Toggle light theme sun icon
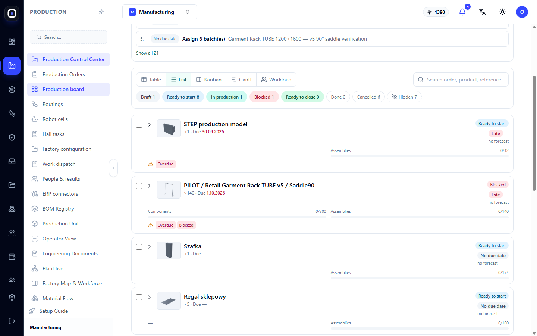 [503, 12]
